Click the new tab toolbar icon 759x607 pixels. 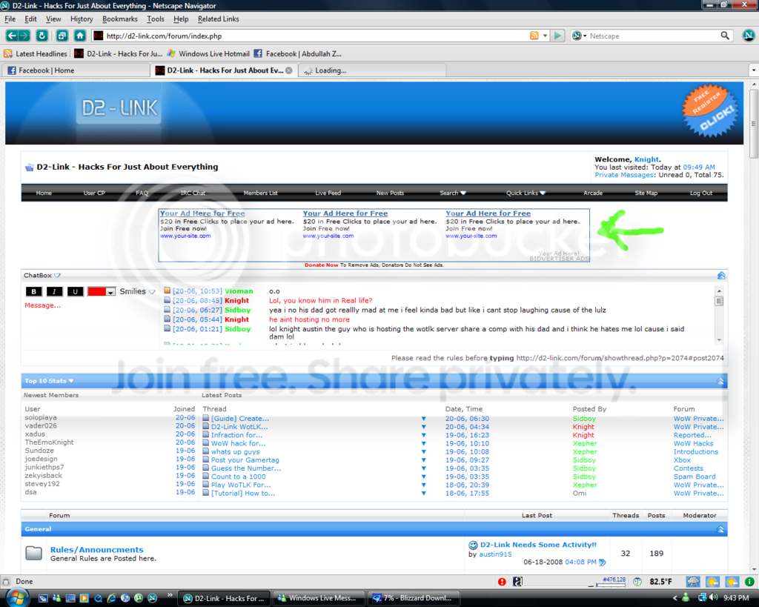click(x=62, y=36)
